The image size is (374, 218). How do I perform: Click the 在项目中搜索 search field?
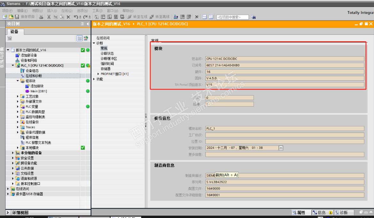point(233,17)
